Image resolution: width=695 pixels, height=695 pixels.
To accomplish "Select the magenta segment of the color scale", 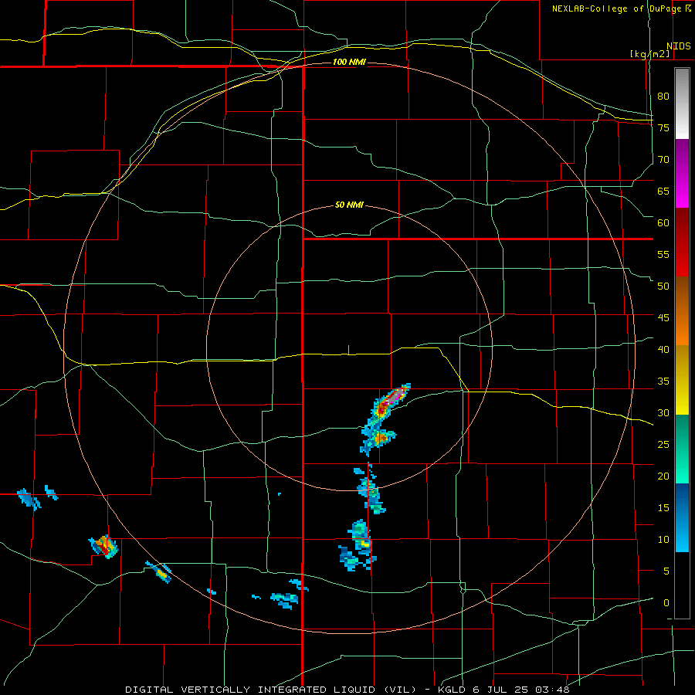I will click(682, 173).
